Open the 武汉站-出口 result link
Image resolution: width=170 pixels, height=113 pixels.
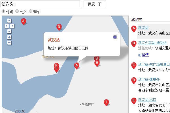coord(147,100)
